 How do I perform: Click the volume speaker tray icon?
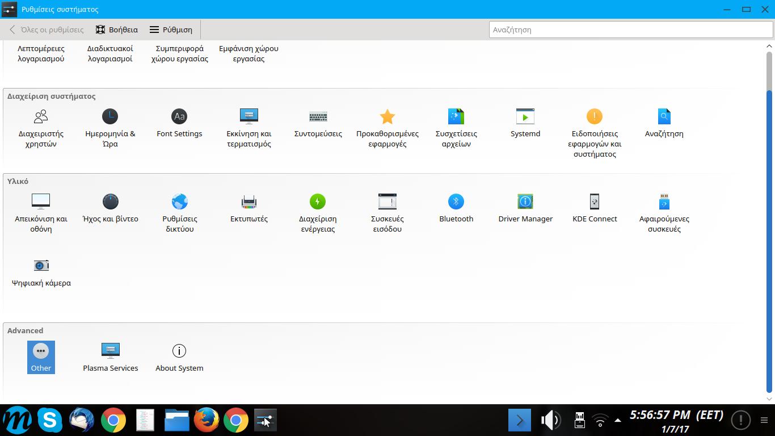tap(550, 420)
